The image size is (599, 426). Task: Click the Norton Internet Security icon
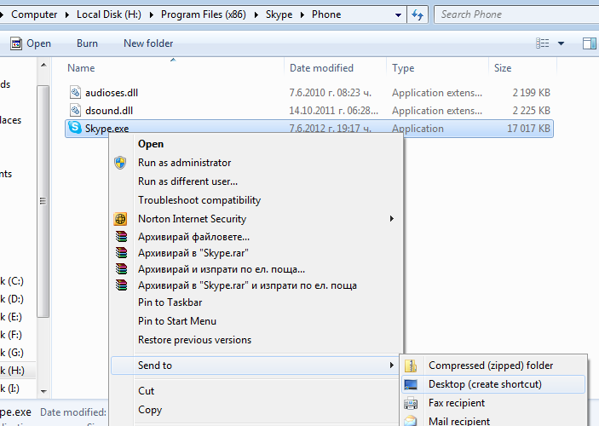click(120, 219)
